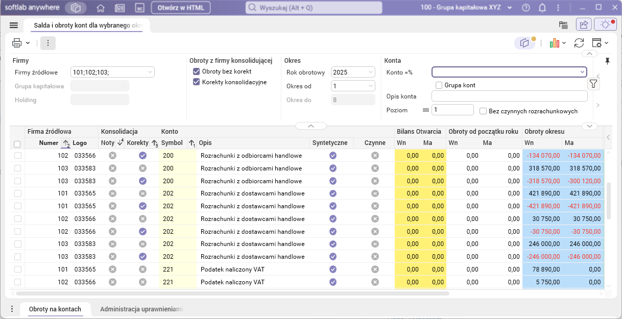Expand the Rok obrotowy dropdown

pos(371,72)
